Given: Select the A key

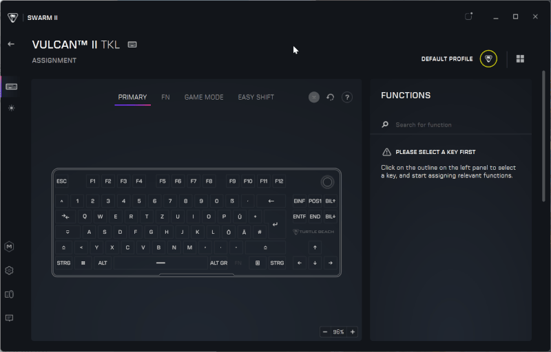Looking at the screenshot, I should pyautogui.click(x=89, y=232).
